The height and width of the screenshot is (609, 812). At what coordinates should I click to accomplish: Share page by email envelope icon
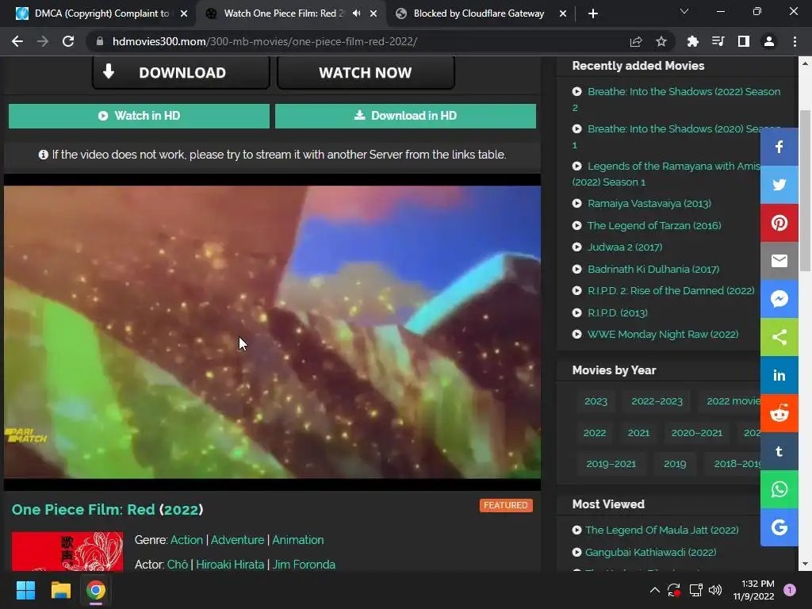(779, 261)
